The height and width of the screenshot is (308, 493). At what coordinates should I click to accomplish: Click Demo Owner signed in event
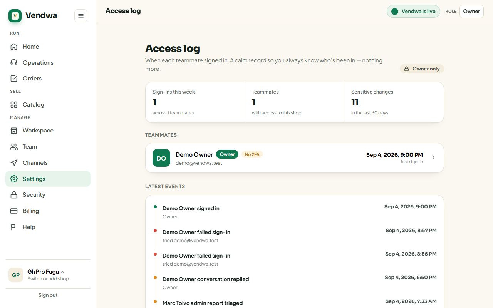click(295, 212)
